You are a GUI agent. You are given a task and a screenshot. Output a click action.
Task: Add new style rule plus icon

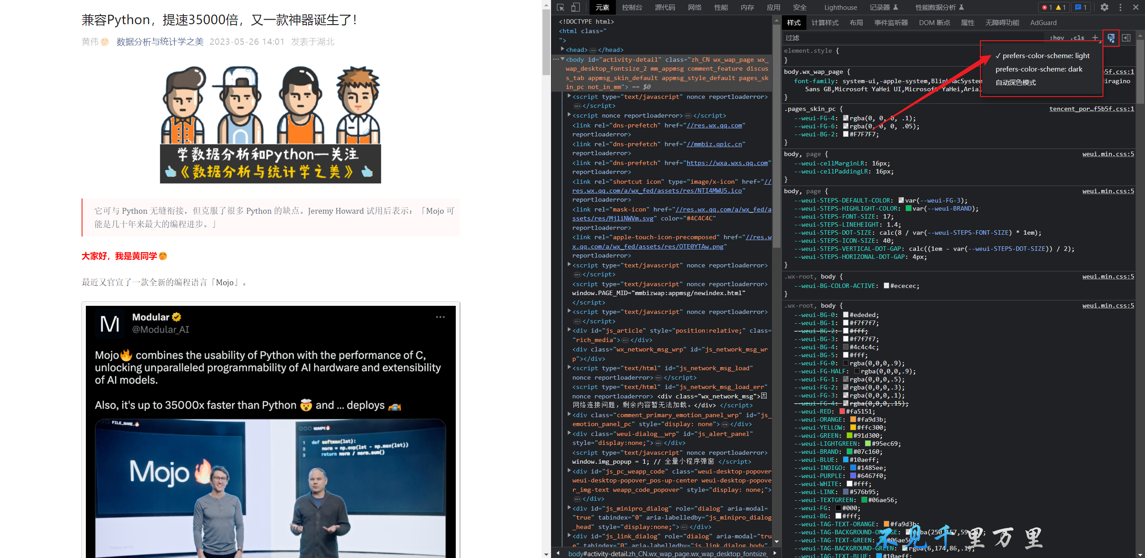(1095, 38)
